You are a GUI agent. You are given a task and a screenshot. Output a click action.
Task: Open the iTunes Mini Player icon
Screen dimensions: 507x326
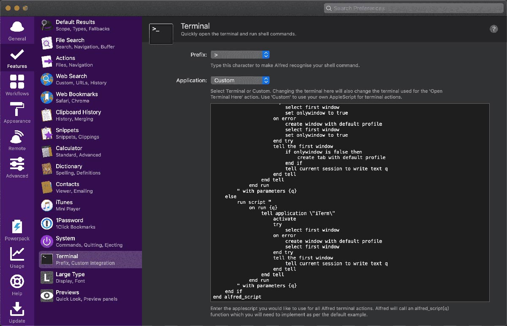(46, 205)
